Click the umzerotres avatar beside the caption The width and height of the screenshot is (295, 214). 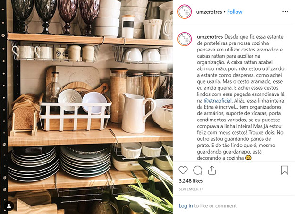coord(185,39)
